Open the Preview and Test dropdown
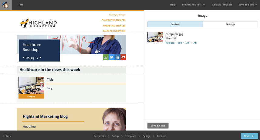This screenshot has height=140, width=260. tap(193, 5)
